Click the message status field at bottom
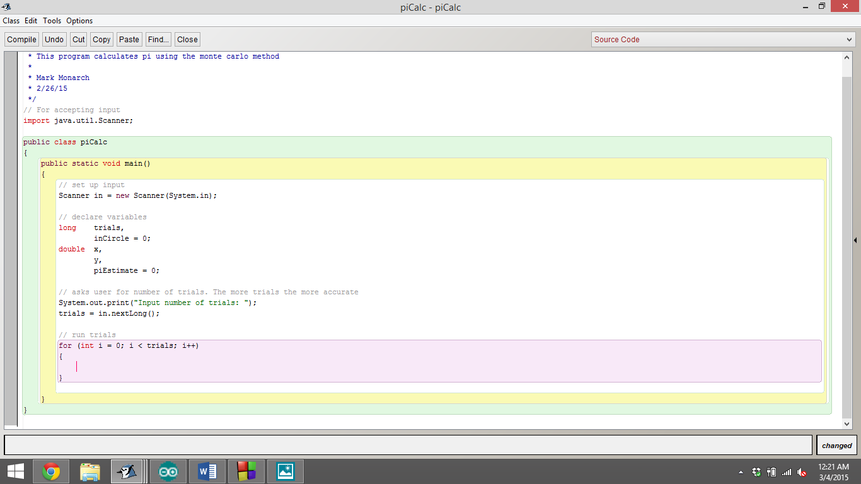This screenshot has height=484, width=861. 408,445
